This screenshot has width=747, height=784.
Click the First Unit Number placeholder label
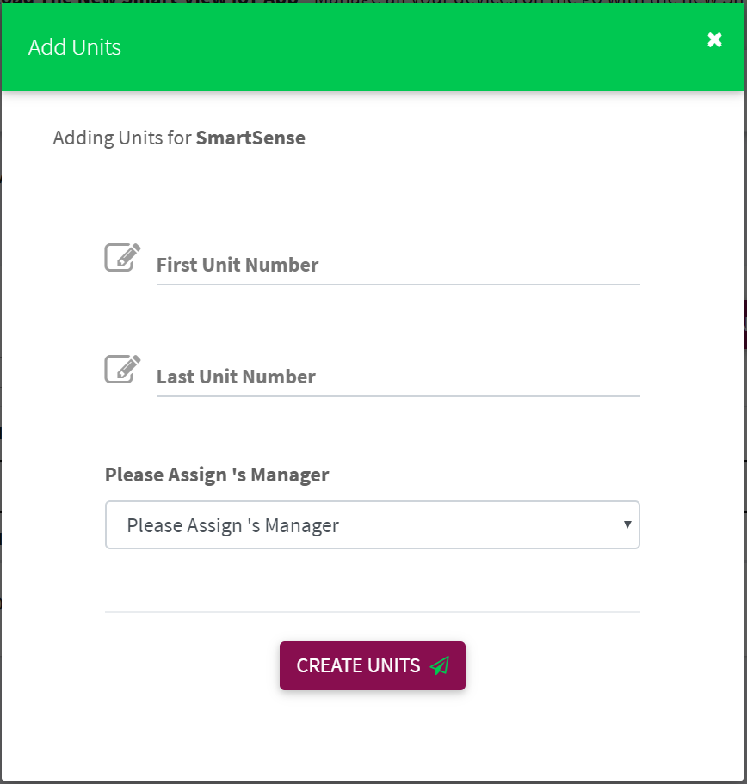pos(238,265)
